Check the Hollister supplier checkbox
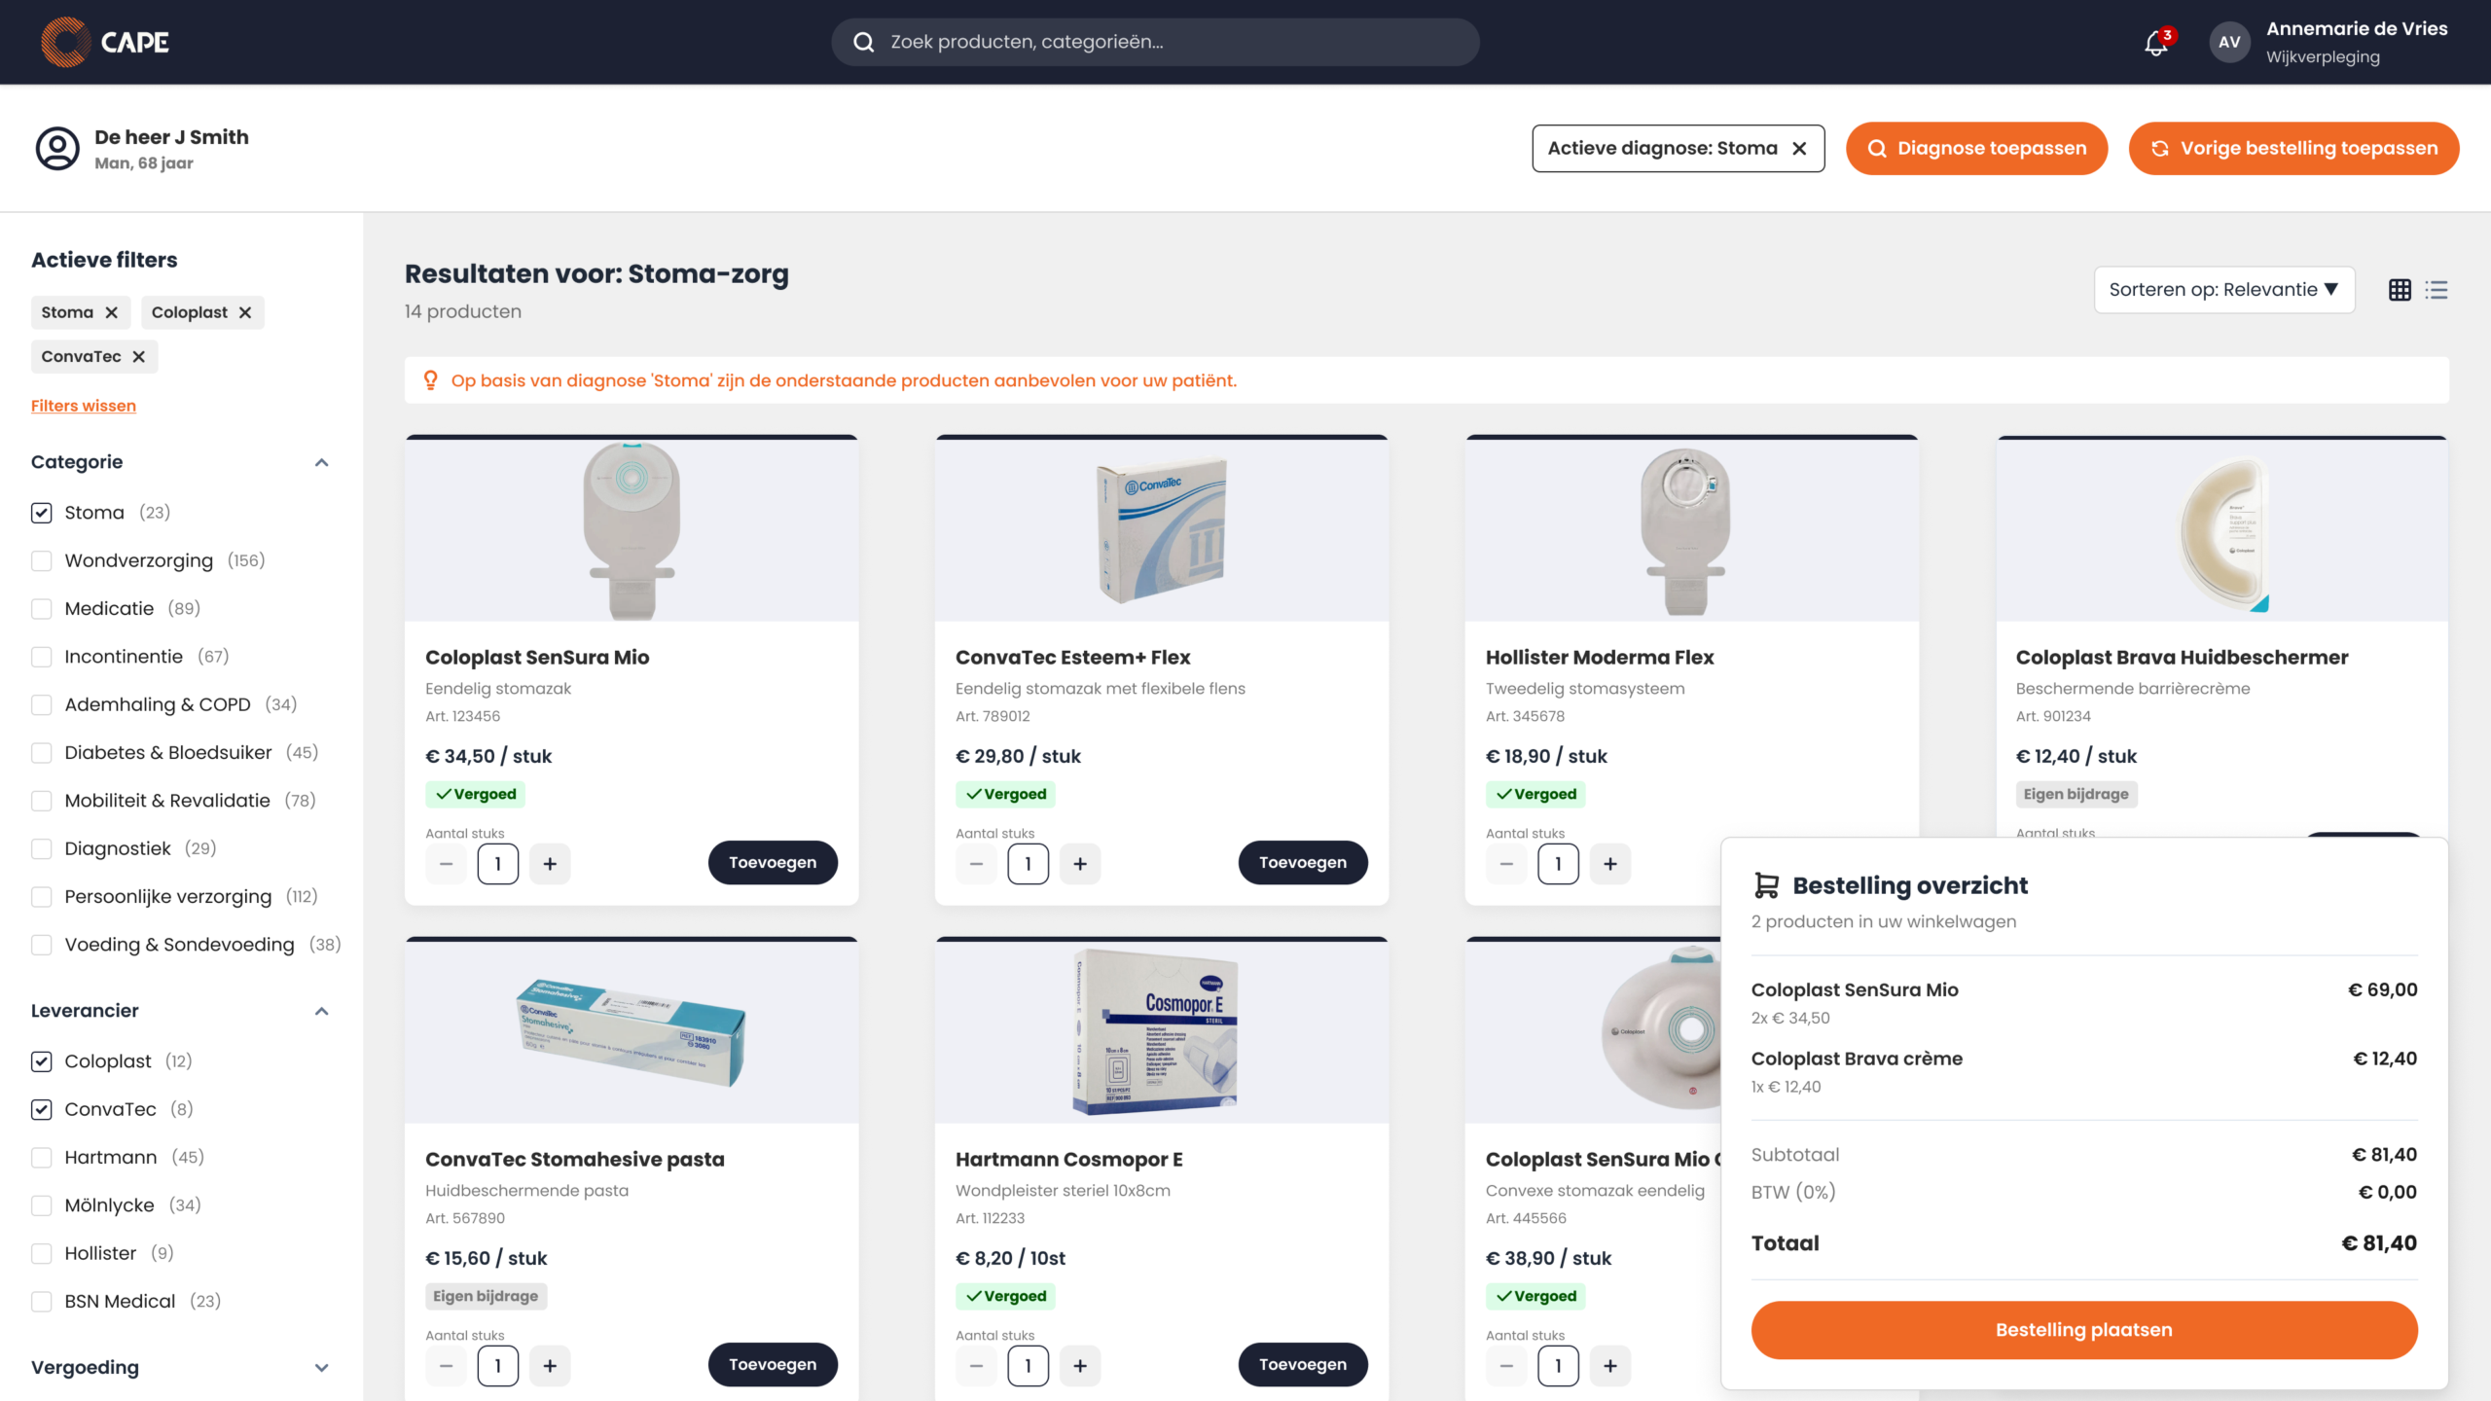This screenshot has height=1401, width=2491. (x=41, y=1253)
